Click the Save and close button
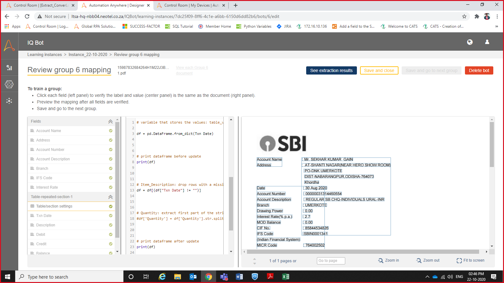 pyautogui.click(x=379, y=70)
